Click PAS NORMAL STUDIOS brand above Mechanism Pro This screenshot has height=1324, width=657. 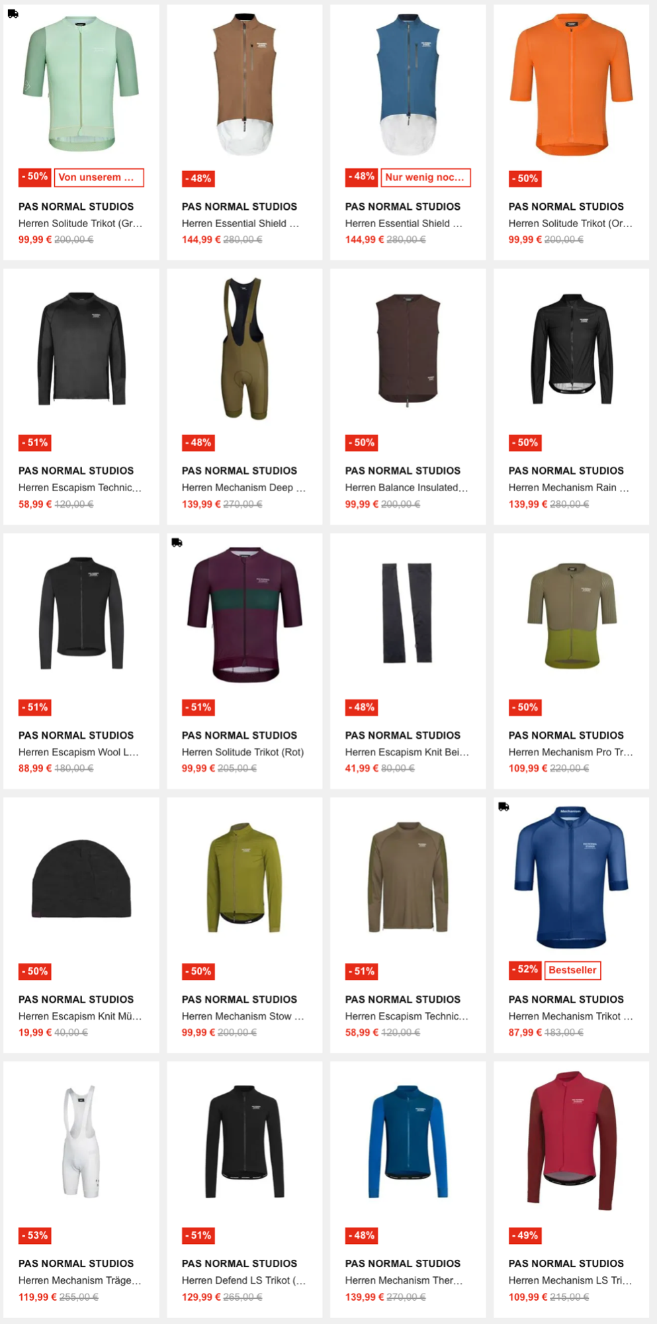(x=566, y=735)
